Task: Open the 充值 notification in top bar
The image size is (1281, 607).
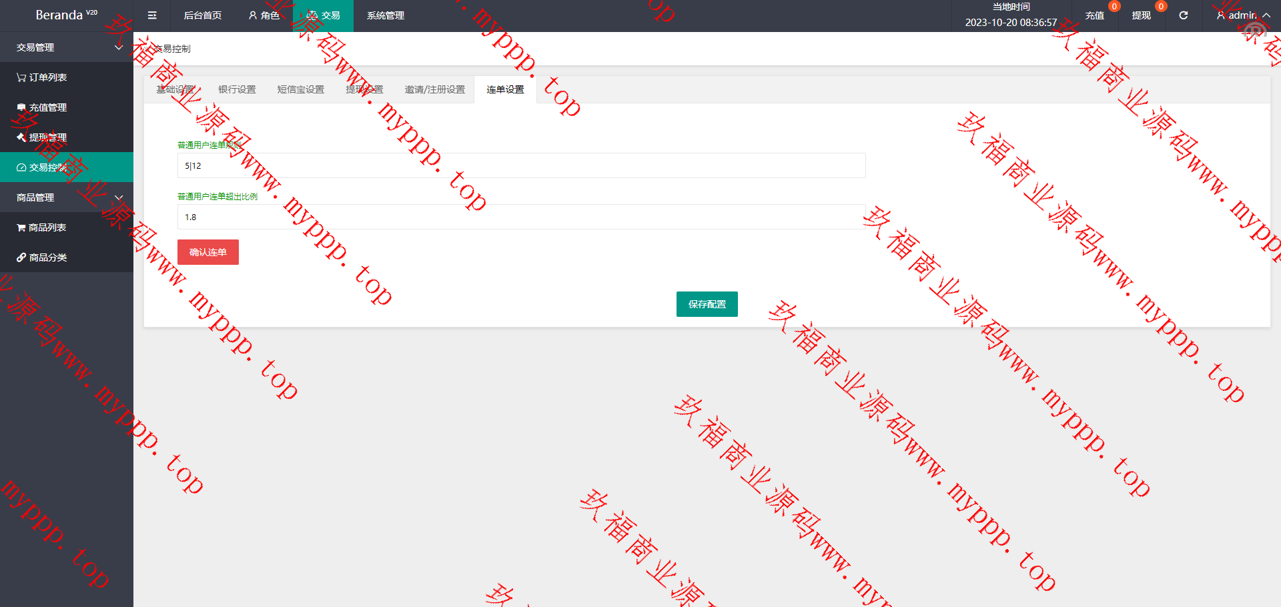Action: pos(1095,15)
